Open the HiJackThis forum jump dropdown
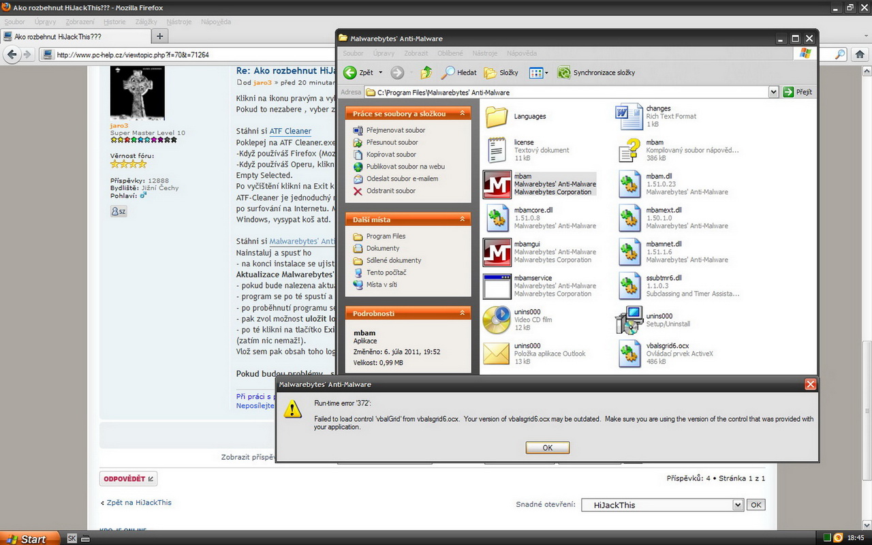The image size is (872, 545). click(661, 505)
